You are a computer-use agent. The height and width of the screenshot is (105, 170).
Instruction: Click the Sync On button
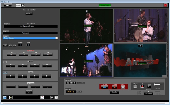114,92
